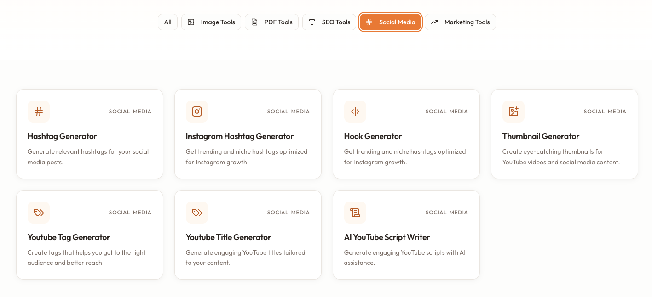Filter by SEO Tools

point(329,22)
